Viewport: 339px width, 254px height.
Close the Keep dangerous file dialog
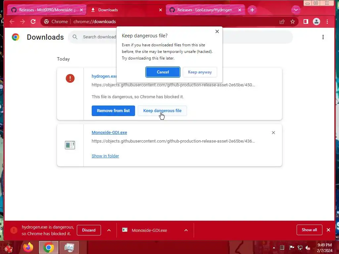217,31
